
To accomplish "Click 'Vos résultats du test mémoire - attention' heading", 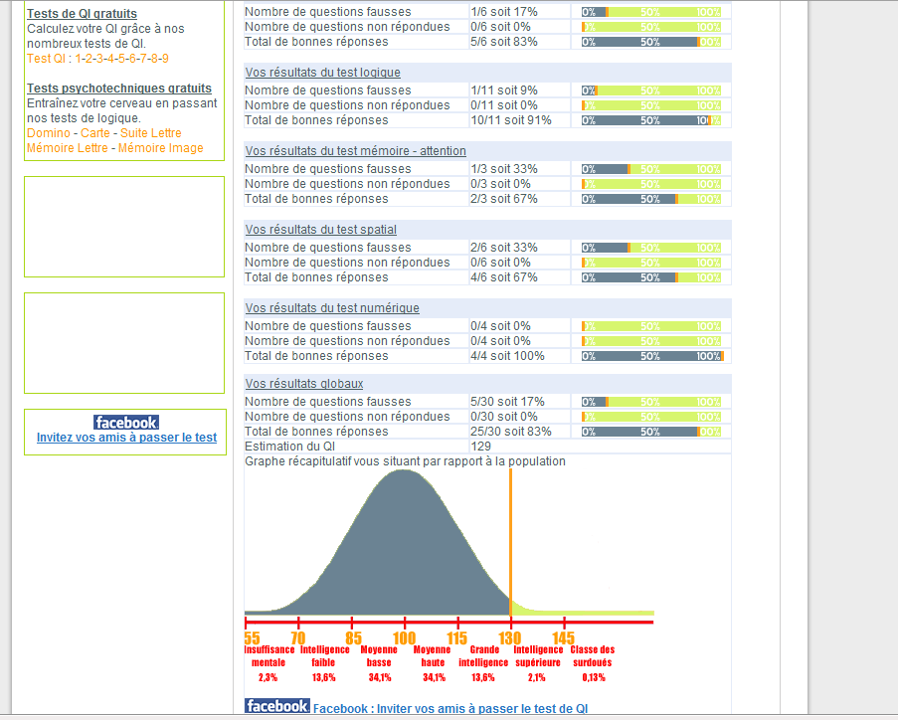I will [356, 150].
